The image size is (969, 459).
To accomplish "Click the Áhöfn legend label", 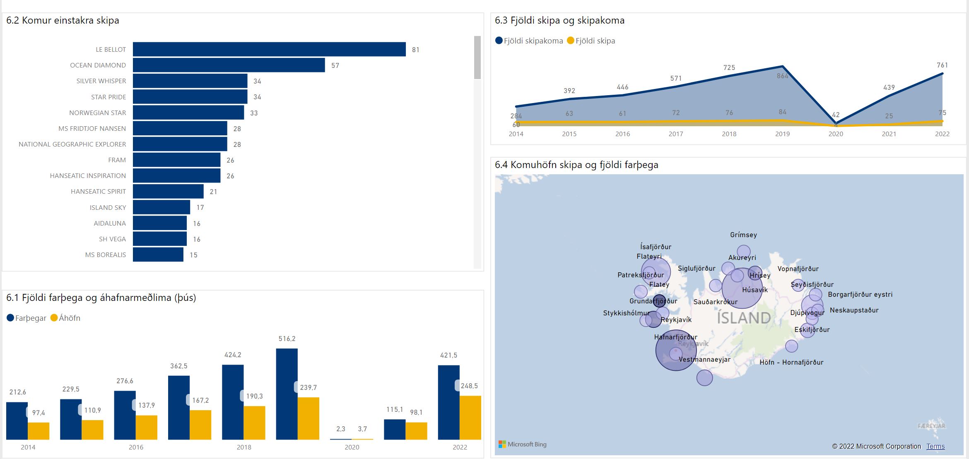I will (70, 318).
